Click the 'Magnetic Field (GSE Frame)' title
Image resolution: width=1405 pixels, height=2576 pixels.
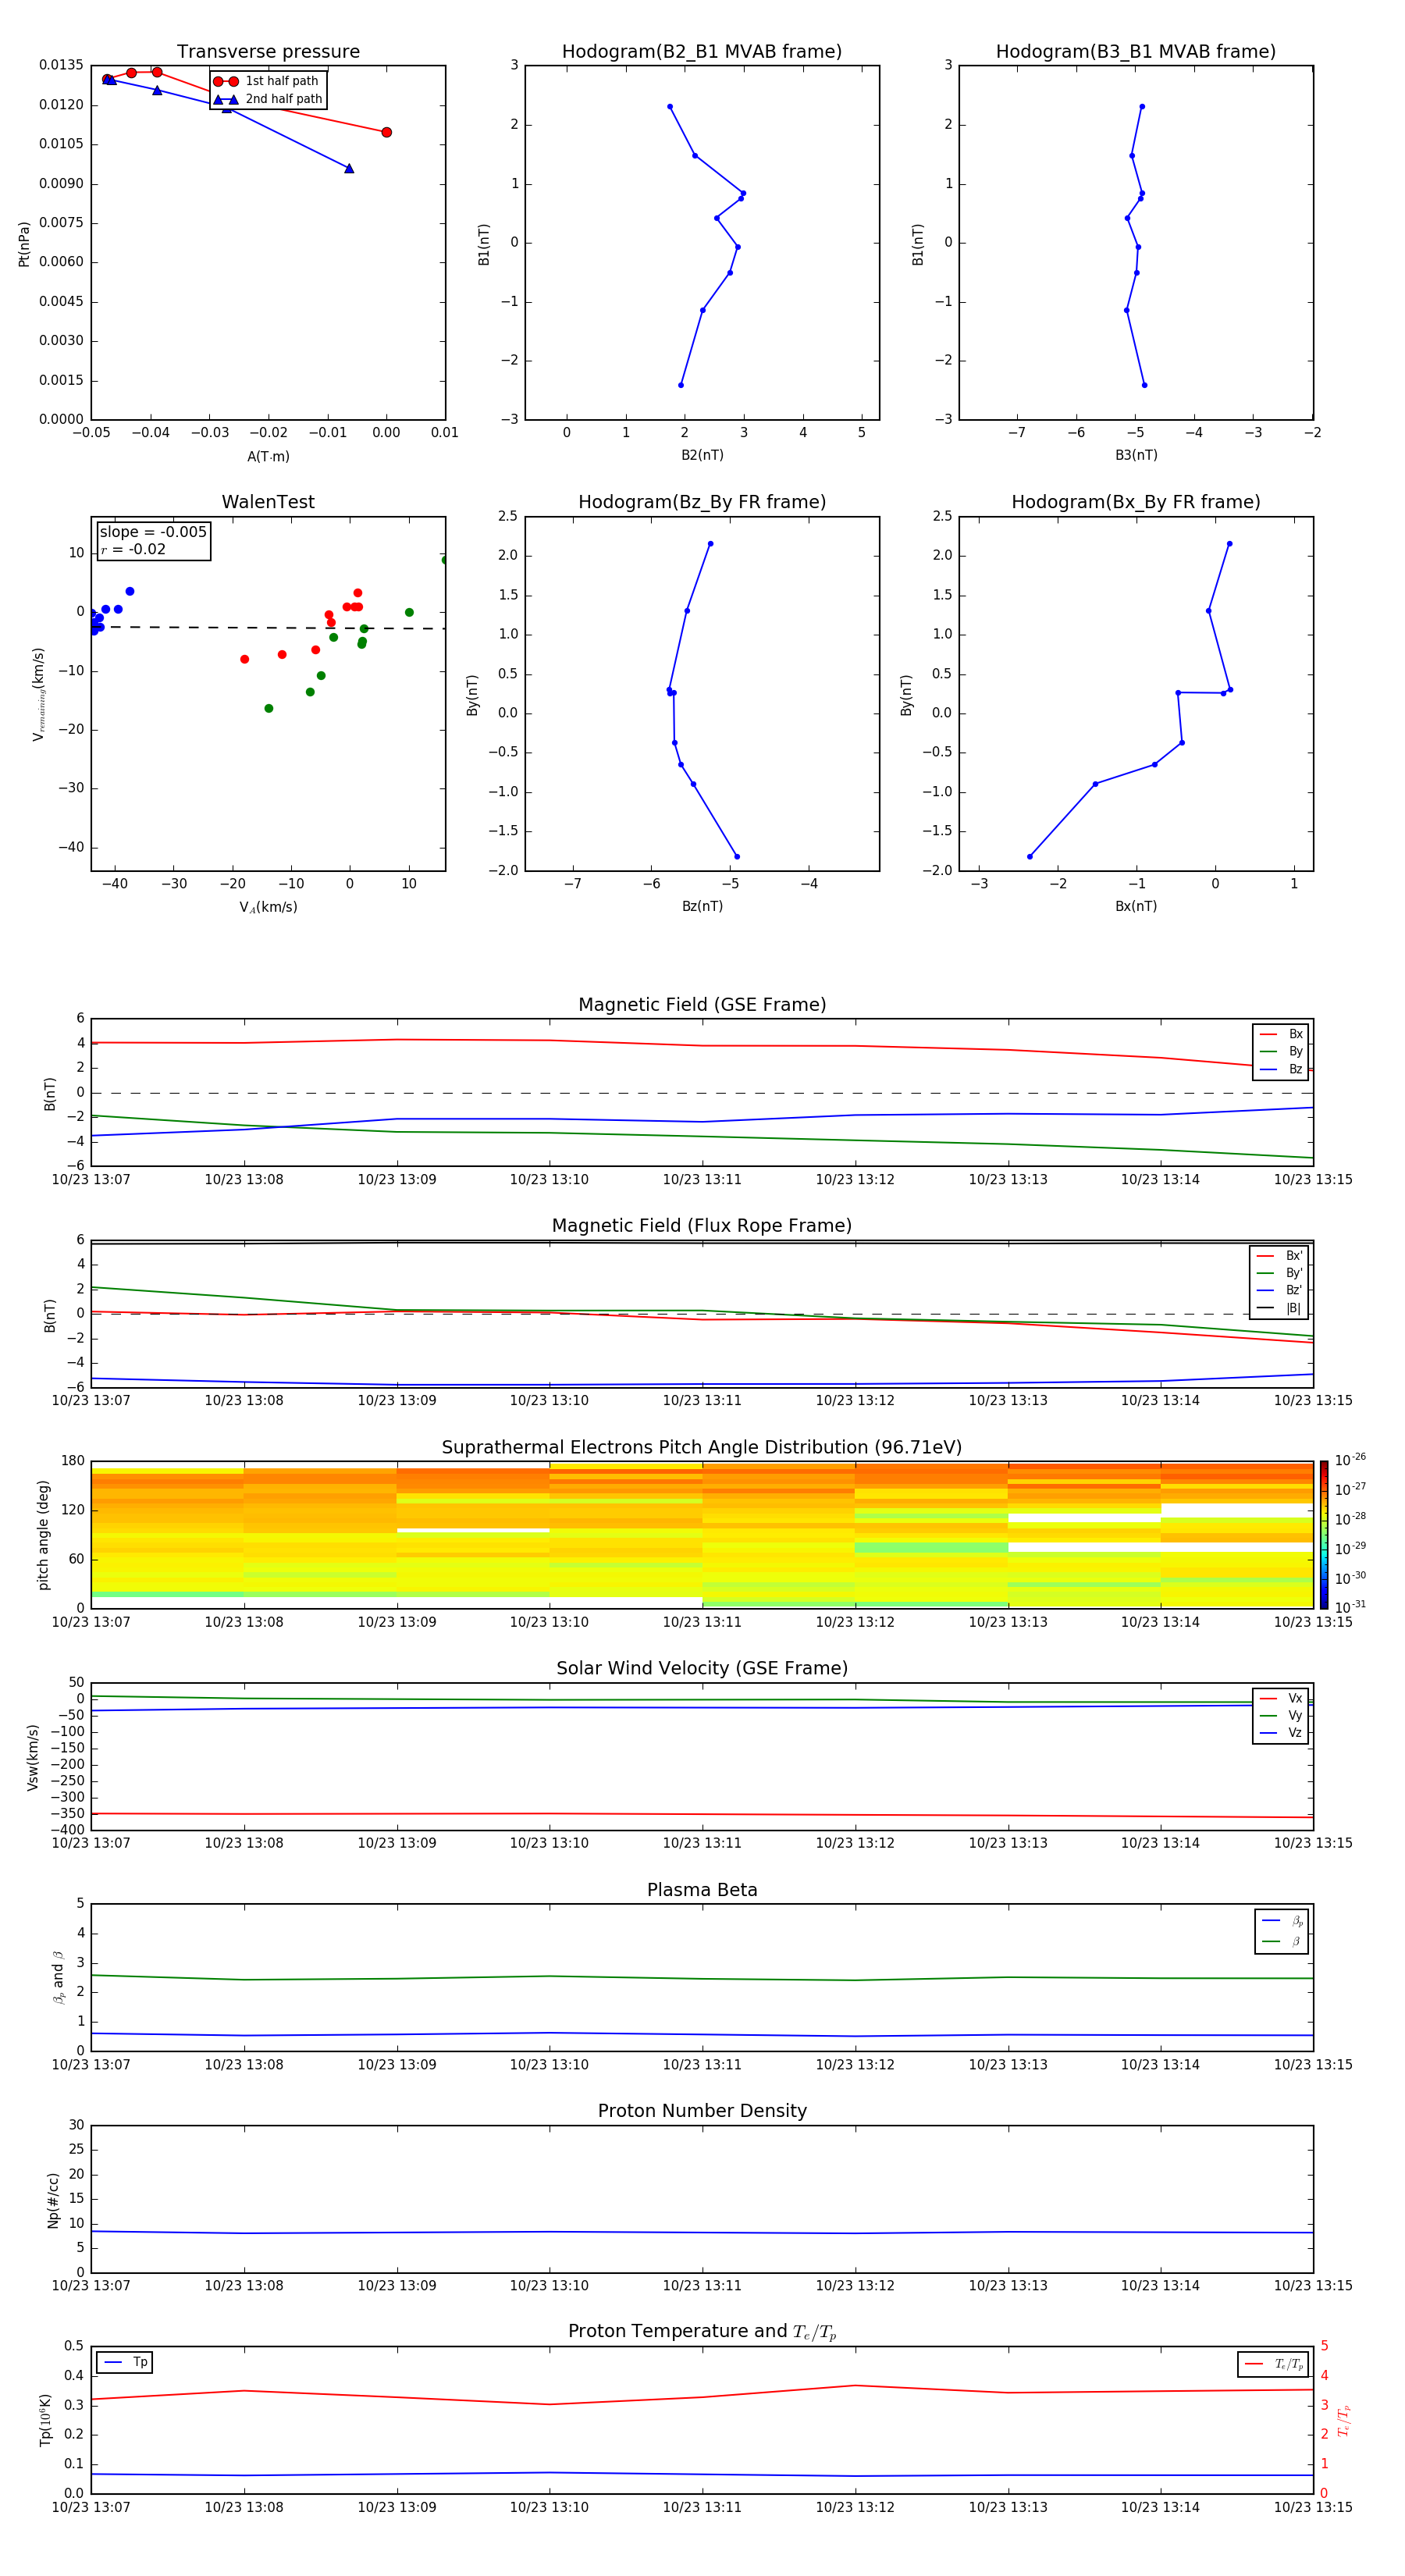click(x=702, y=1005)
